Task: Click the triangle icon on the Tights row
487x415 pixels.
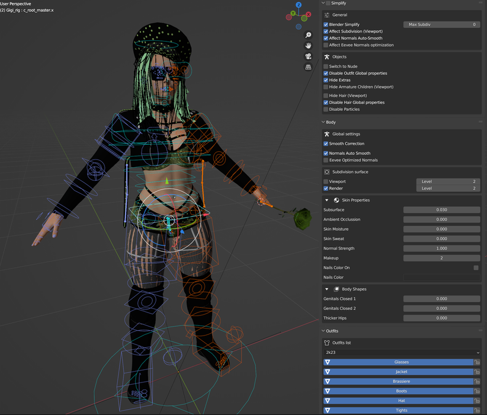Action: pyautogui.click(x=328, y=410)
